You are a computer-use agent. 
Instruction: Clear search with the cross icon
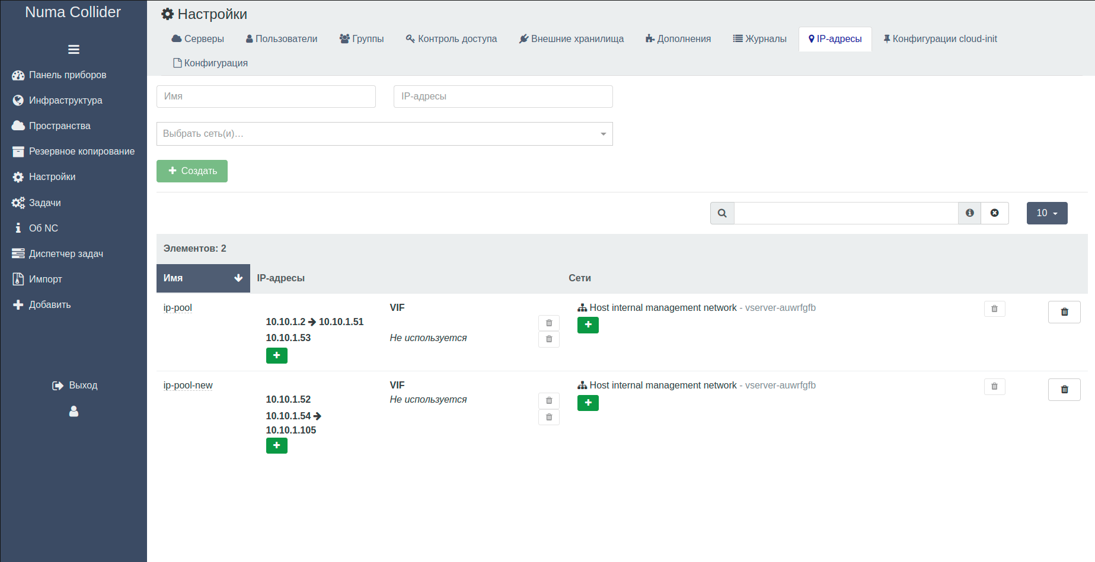[995, 213]
